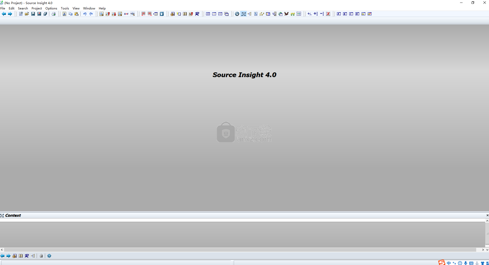This screenshot has height=265, width=489.
Task: Open the Tools menu
Action: (65, 8)
